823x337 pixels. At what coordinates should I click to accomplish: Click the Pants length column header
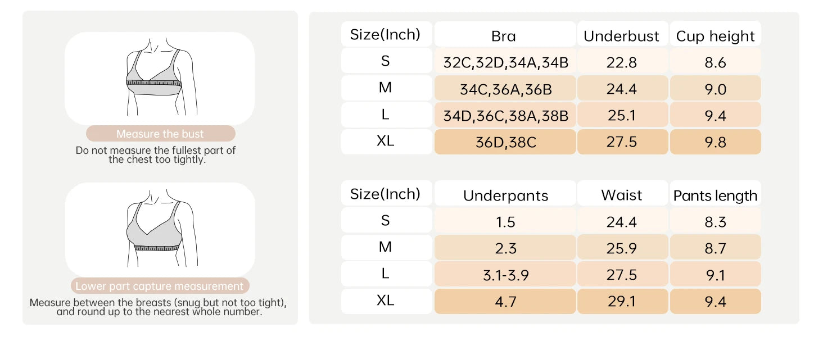715,193
